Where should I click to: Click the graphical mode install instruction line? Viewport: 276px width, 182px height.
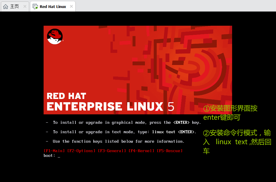pos(123,123)
